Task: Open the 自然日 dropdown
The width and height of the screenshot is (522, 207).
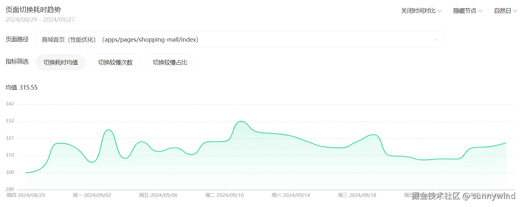Action: 506,11
